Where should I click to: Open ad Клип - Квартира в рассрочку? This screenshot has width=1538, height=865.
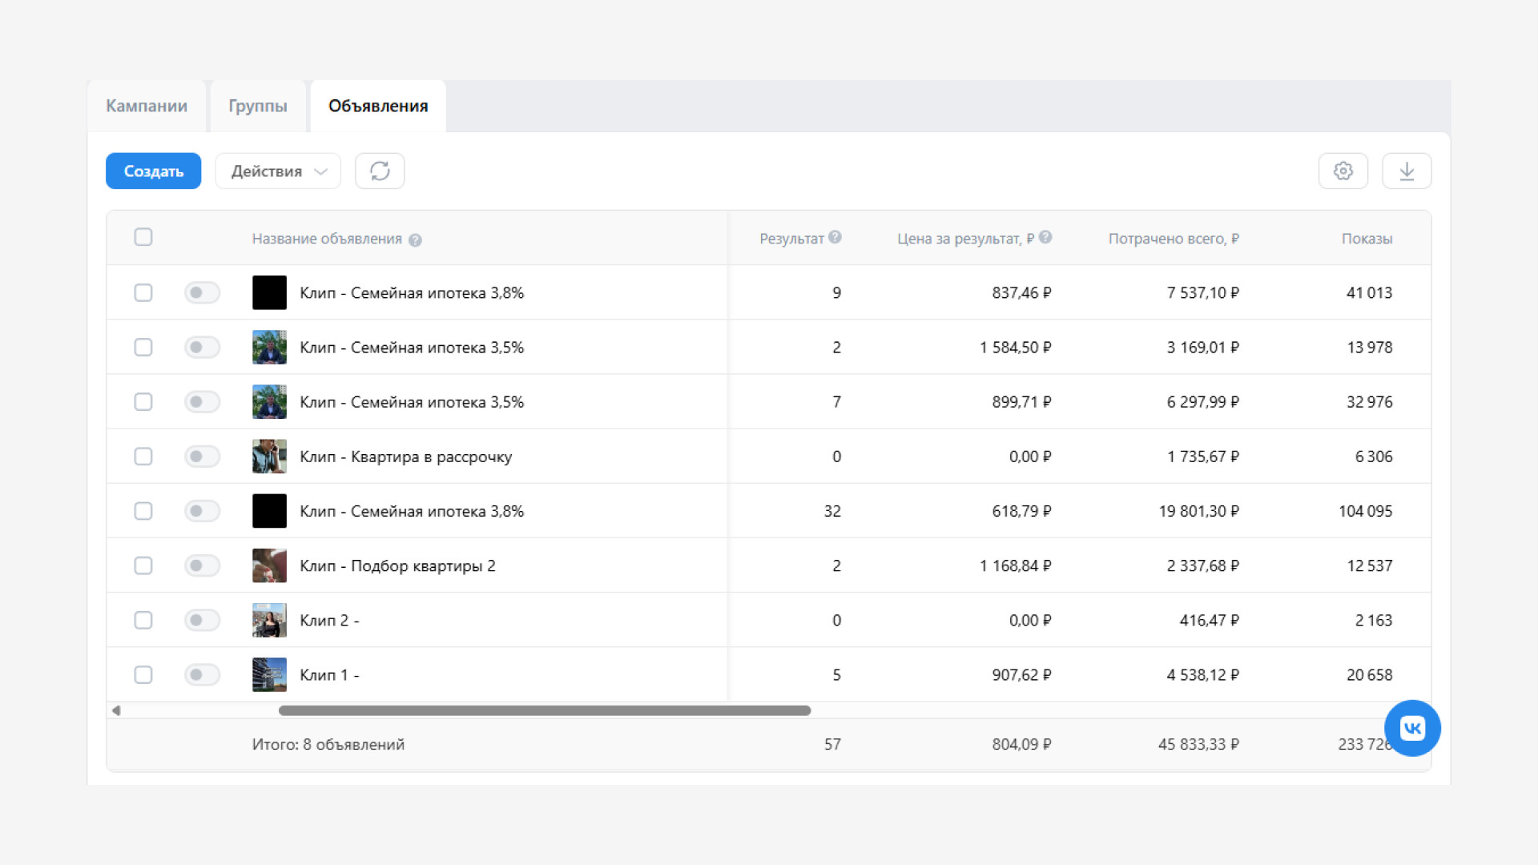click(x=405, y=457)
